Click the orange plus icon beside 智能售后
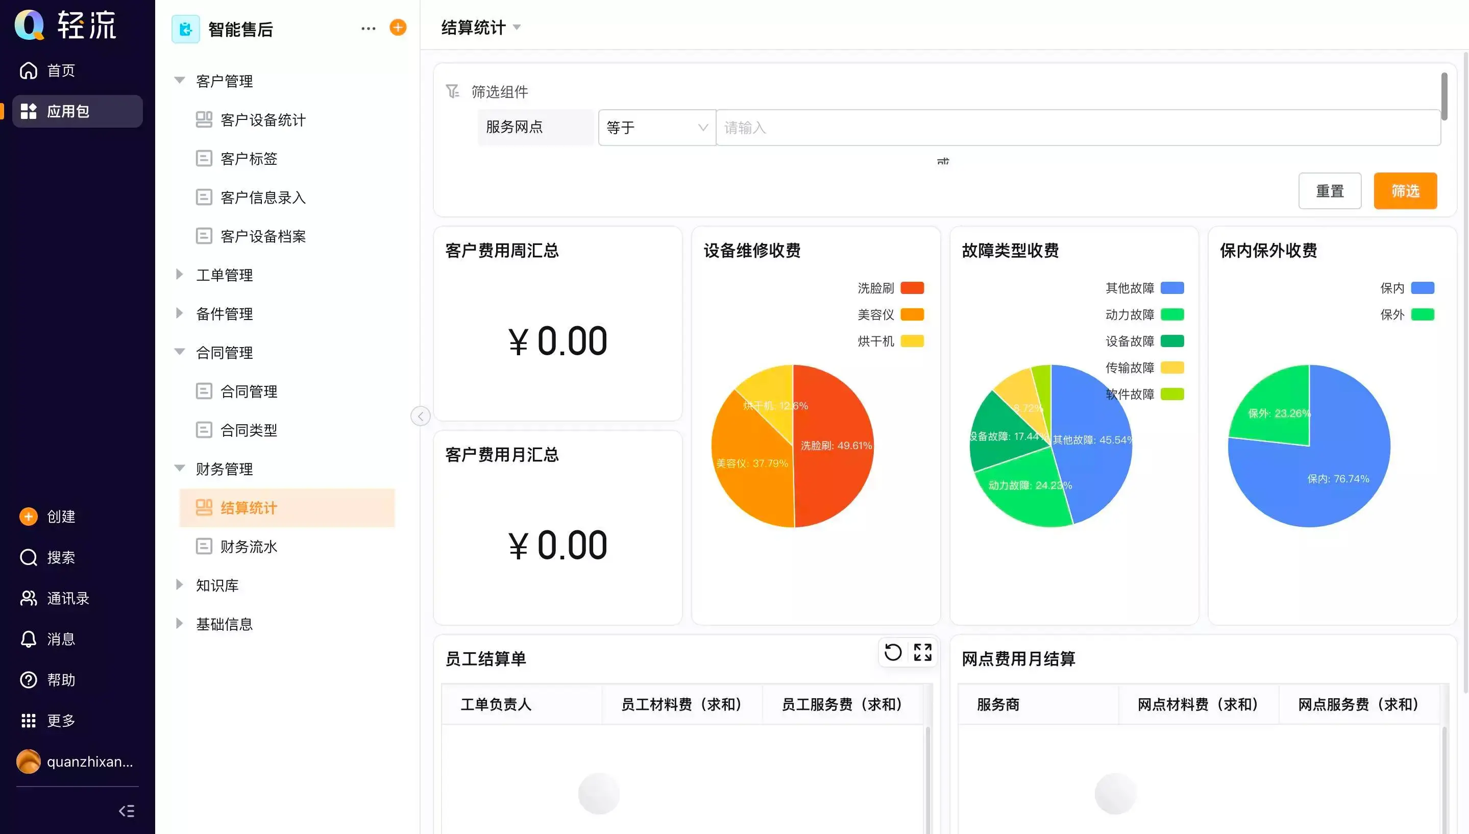This screenshot has height=834, width=1469. pos(398,28)
